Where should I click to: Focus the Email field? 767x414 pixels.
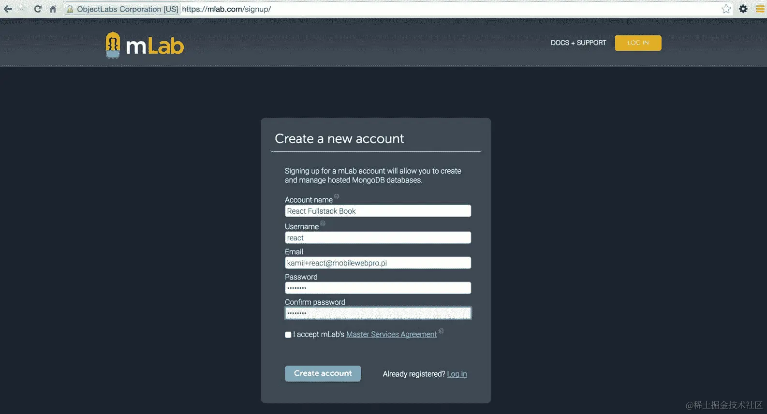pyautogui.click(x=378, y=263)
